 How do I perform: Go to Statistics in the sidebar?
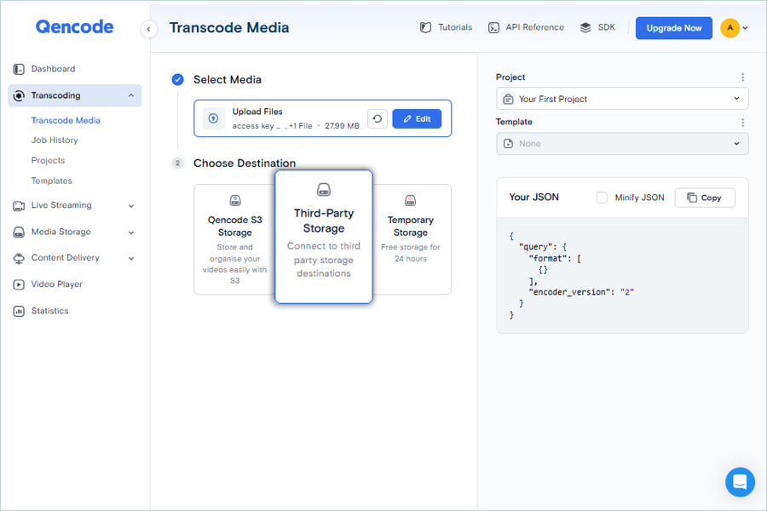point(49,311)
